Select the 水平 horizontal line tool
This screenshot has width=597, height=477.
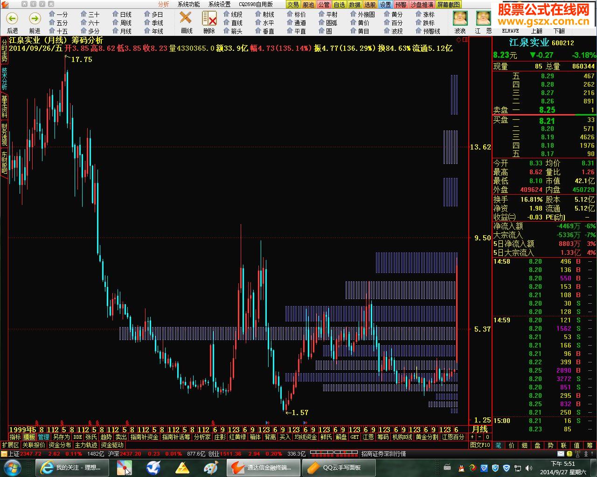(264, 23)
